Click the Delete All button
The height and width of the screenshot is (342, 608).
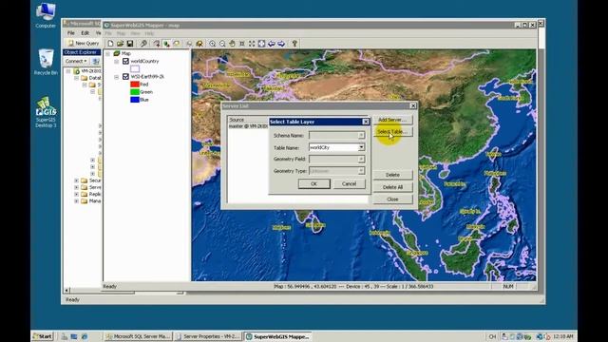pyautogui.click(x=392, y=187)
